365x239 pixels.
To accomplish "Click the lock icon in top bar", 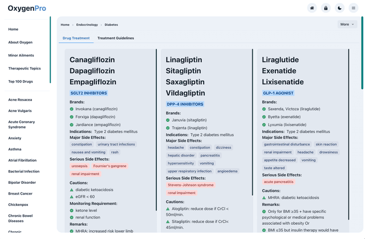I will [x=326, y=8].
